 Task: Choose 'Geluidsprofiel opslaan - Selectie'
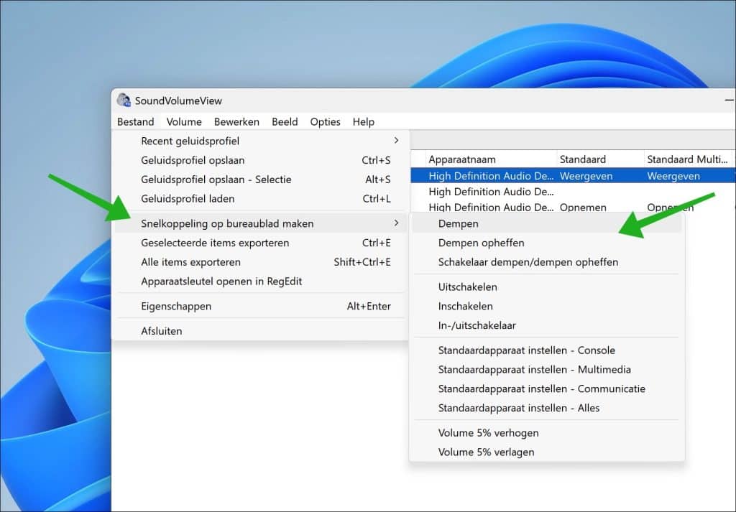tap(259, 180)
